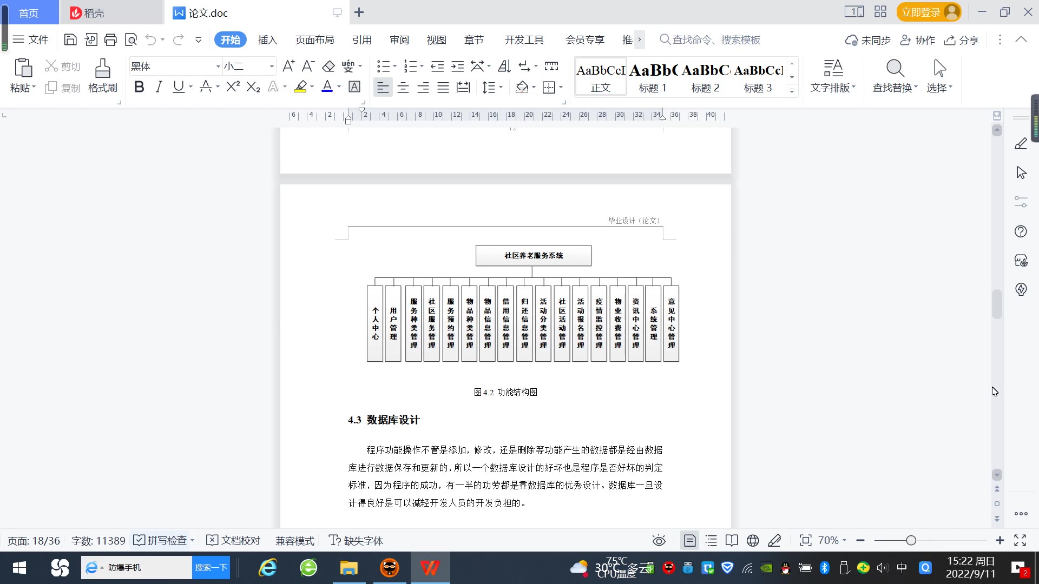Click 文档校对 in status bar
This screenshot has width=1039, height=584.
tap(234, 540)
